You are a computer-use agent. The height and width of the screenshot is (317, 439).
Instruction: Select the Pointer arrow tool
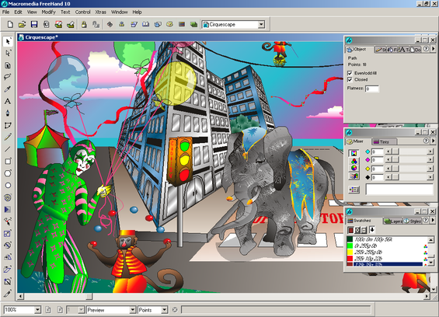coord(8,41)
